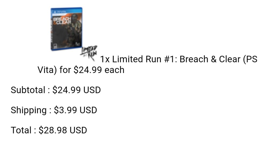Click the ESRB rating badge on the cover
Screen dimensions: 275x146
click(55, 46)
